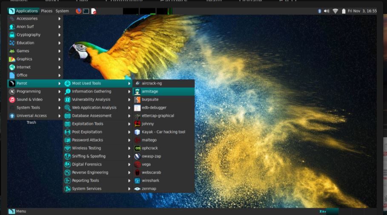Click the wireshark shark fin icon
387x215 pixels.
click(137, 181)
